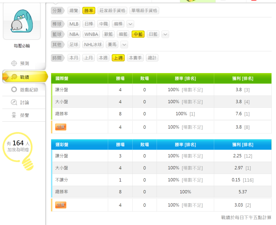Expand the 其他 sports dropdown arrow

(x=124, y=45)
